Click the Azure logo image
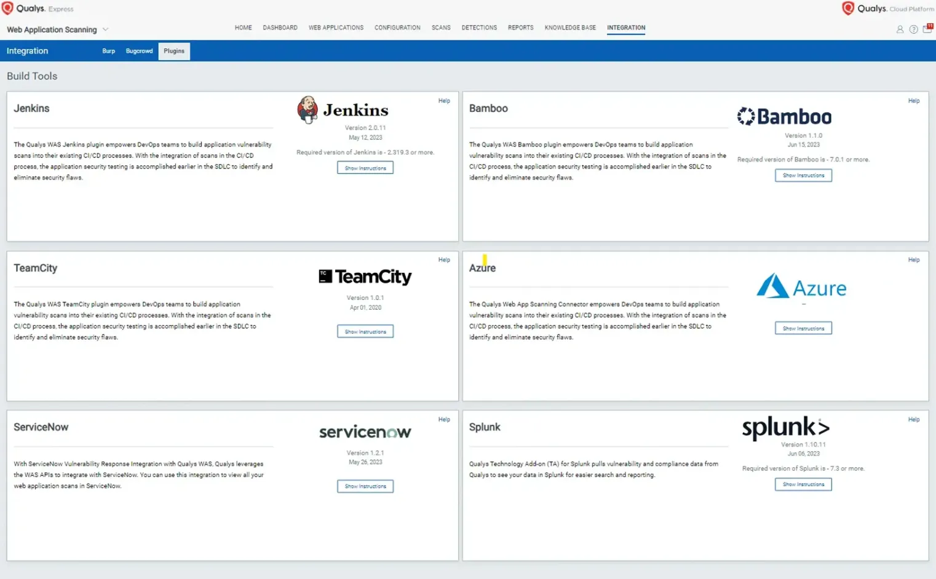 coord(801,286)
